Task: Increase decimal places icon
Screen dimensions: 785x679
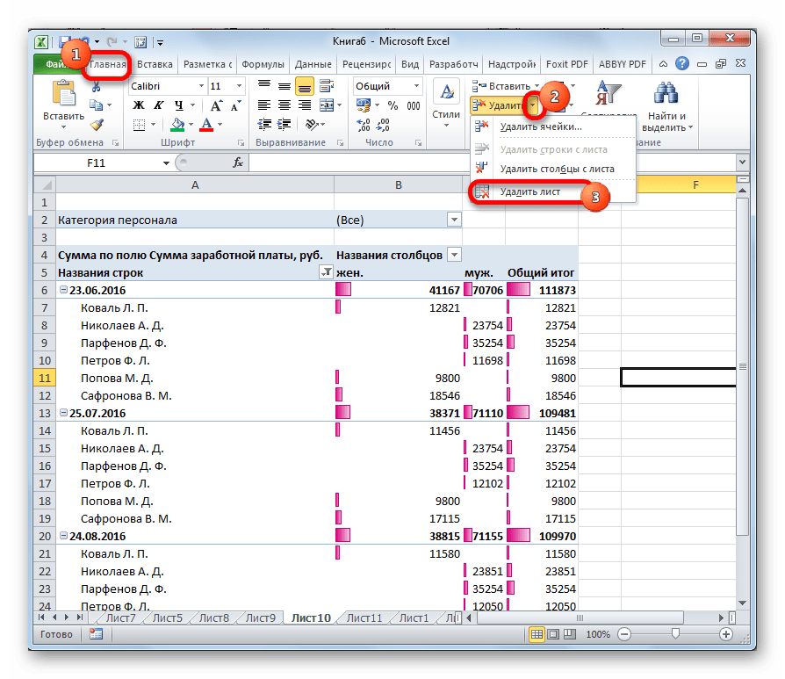Action: pos(364,125)
